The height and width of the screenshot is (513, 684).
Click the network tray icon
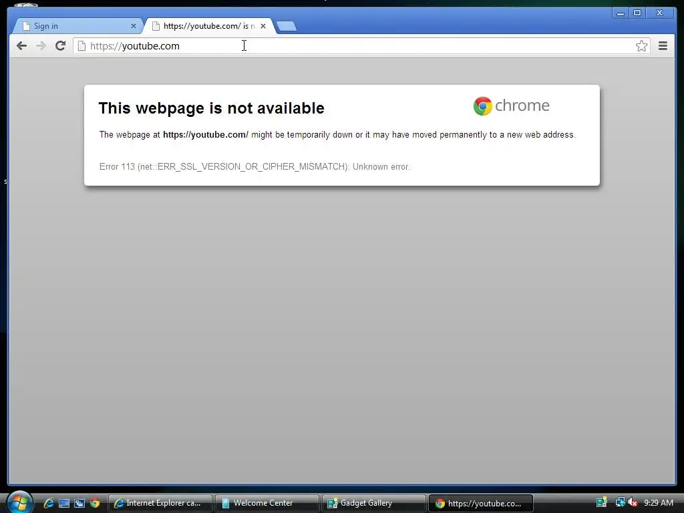click(x=620, y=502)
